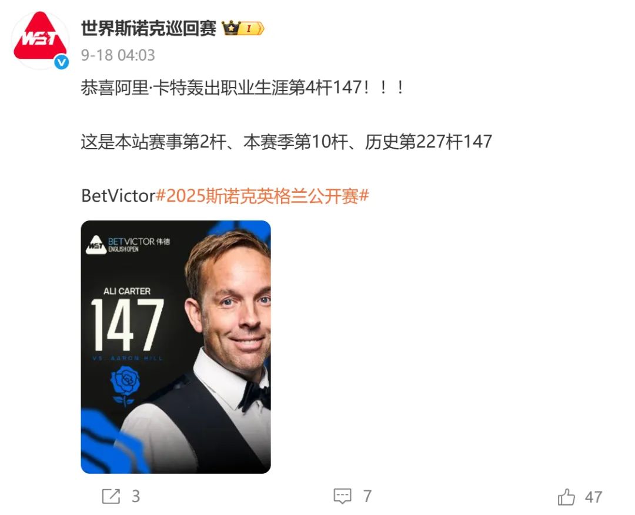Open hashtag #2025斯诺克英格兰公开赛#

[x=262, y=196]
